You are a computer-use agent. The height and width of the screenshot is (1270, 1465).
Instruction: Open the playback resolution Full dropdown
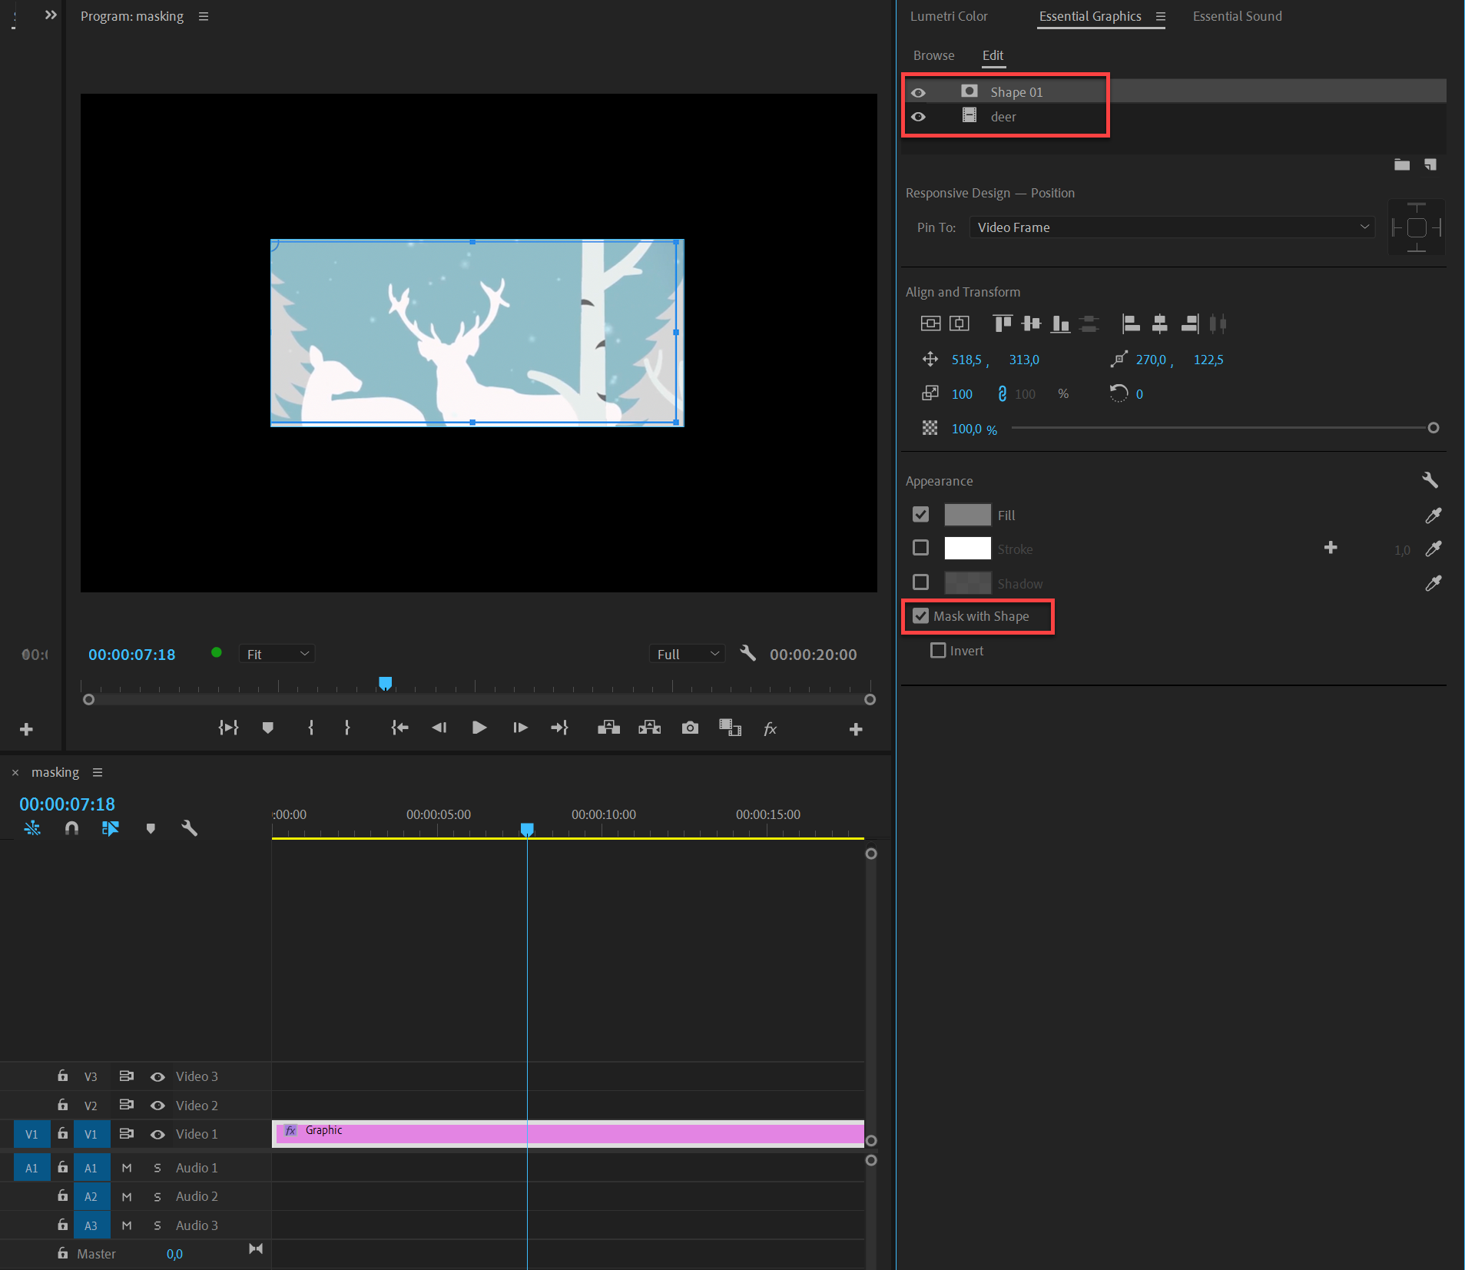pos(686,653)
